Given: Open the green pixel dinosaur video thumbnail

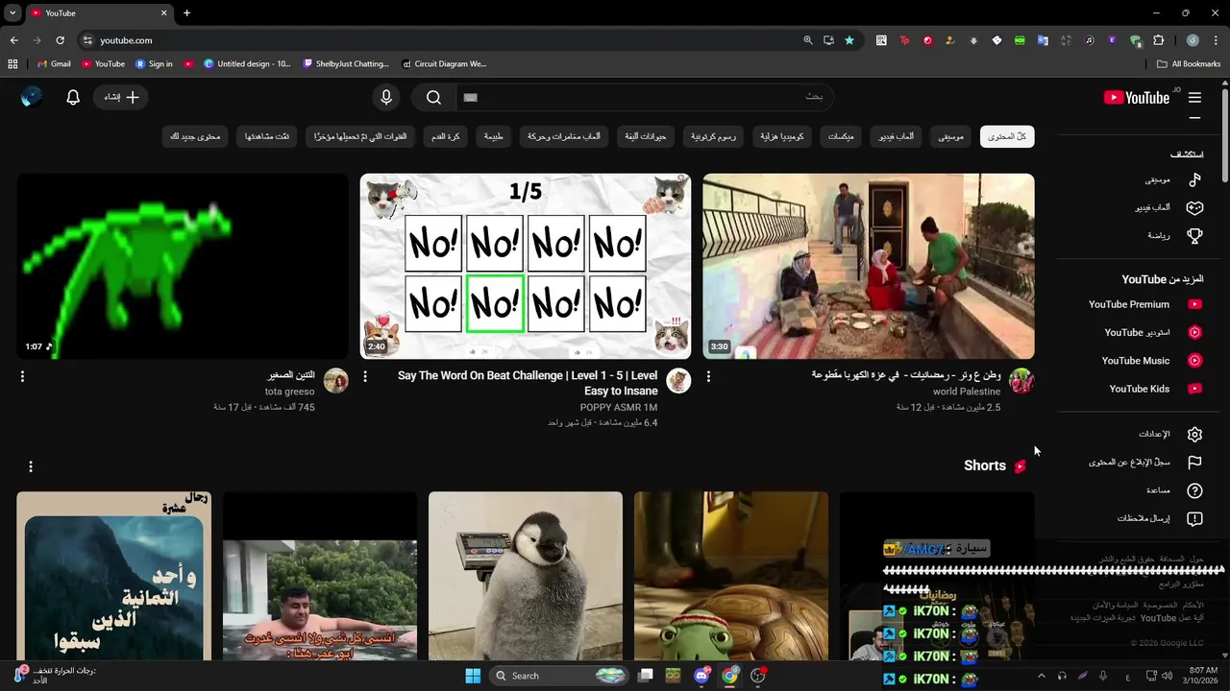Looking at the screenshot, I should 183,266.
